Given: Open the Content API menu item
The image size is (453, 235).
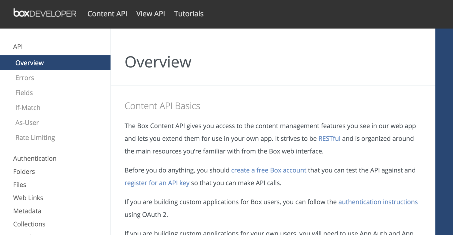Looking at the screenshot, I should tap(107, 14).
